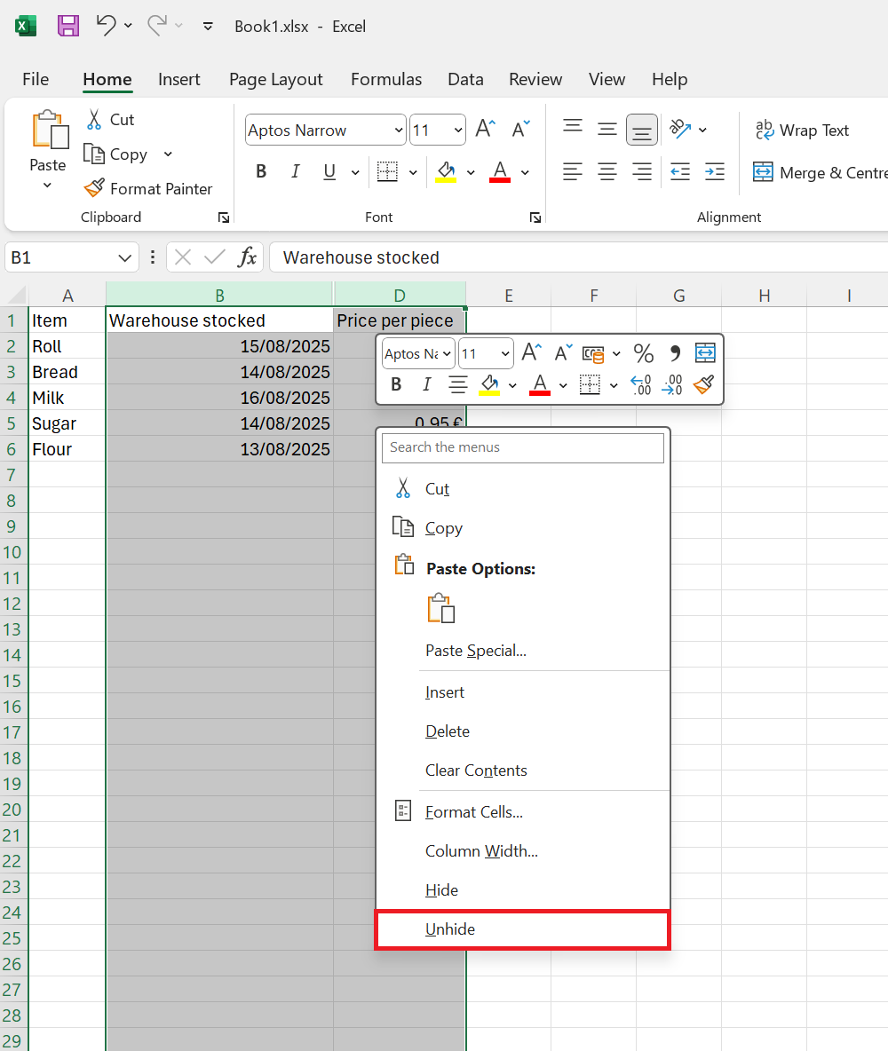Click in the Search the menus box
The height and width of the screenshot is (1051, 888).
coord(522,447)
